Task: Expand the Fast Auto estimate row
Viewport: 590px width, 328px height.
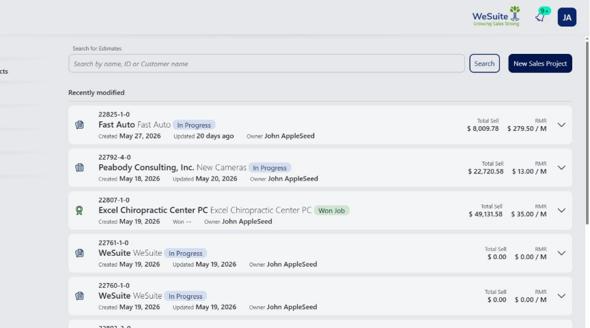Action: tap(561, 125)
